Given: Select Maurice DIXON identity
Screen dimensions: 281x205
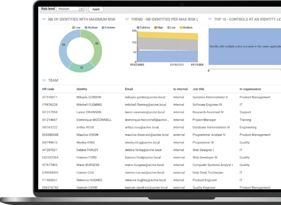Looking at the screenshot, I should click(87, 135).
